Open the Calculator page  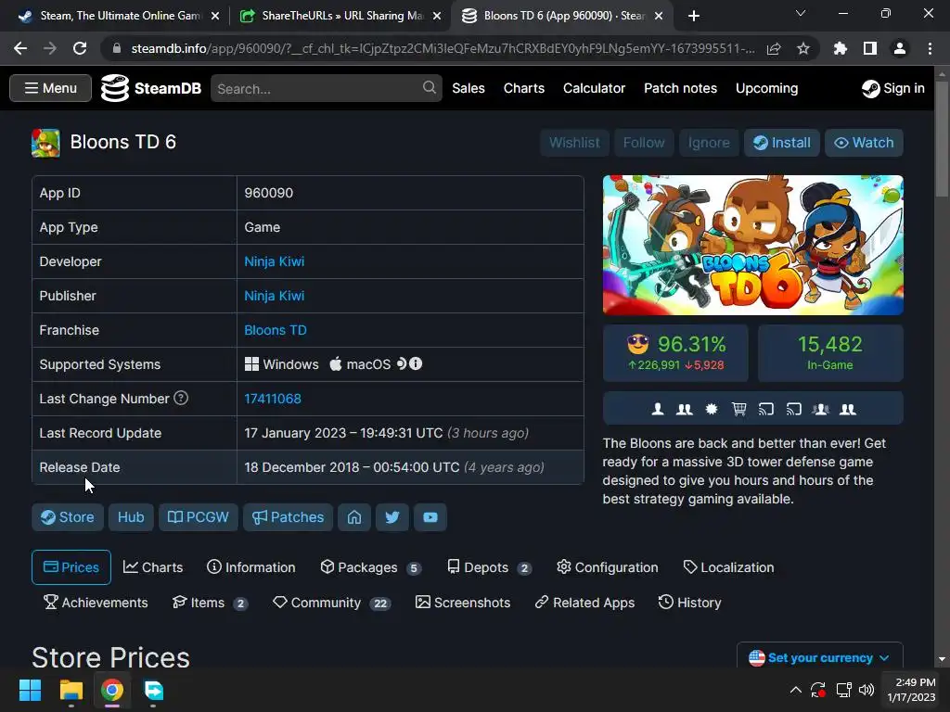(595, 88)
